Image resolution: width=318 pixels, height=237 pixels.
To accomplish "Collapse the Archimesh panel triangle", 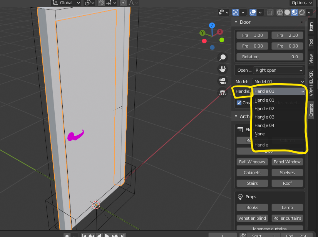I will click(x=236, y=116).
